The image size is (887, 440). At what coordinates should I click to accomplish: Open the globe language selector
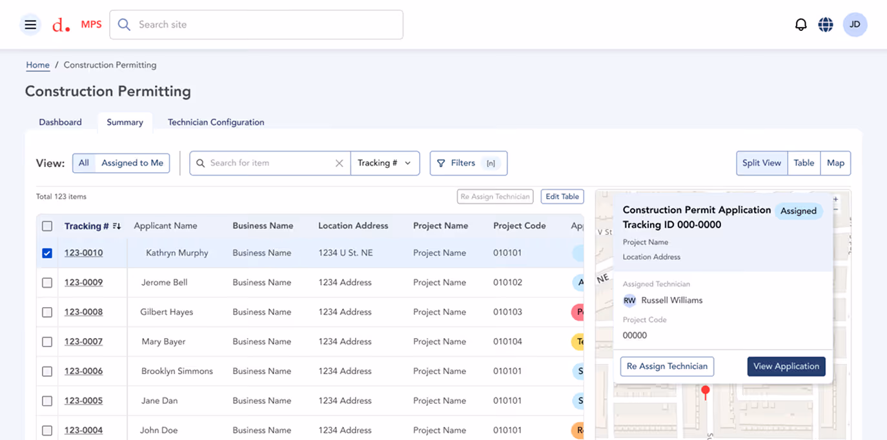[x=826, y=24]
